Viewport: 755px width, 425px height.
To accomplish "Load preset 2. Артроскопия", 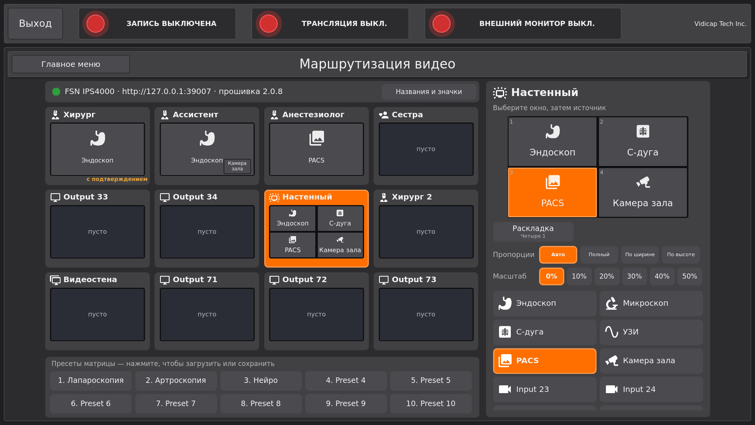I will (x=176, y=381).
